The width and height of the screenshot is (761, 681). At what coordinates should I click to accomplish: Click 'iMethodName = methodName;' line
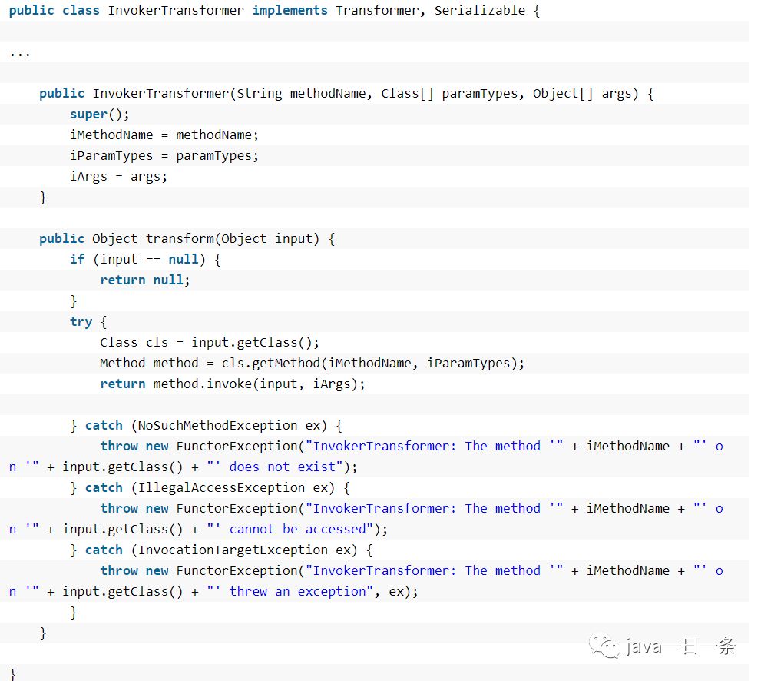(x=164, y=135)
